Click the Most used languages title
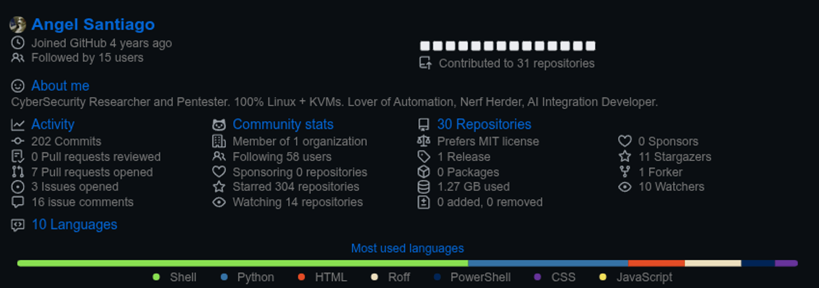819x288 pixels. tap(407, 248)
